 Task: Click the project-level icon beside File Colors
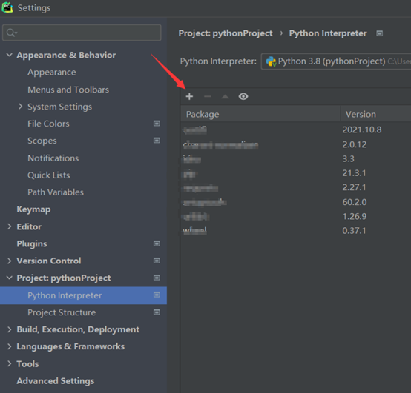tap(157, 124)
